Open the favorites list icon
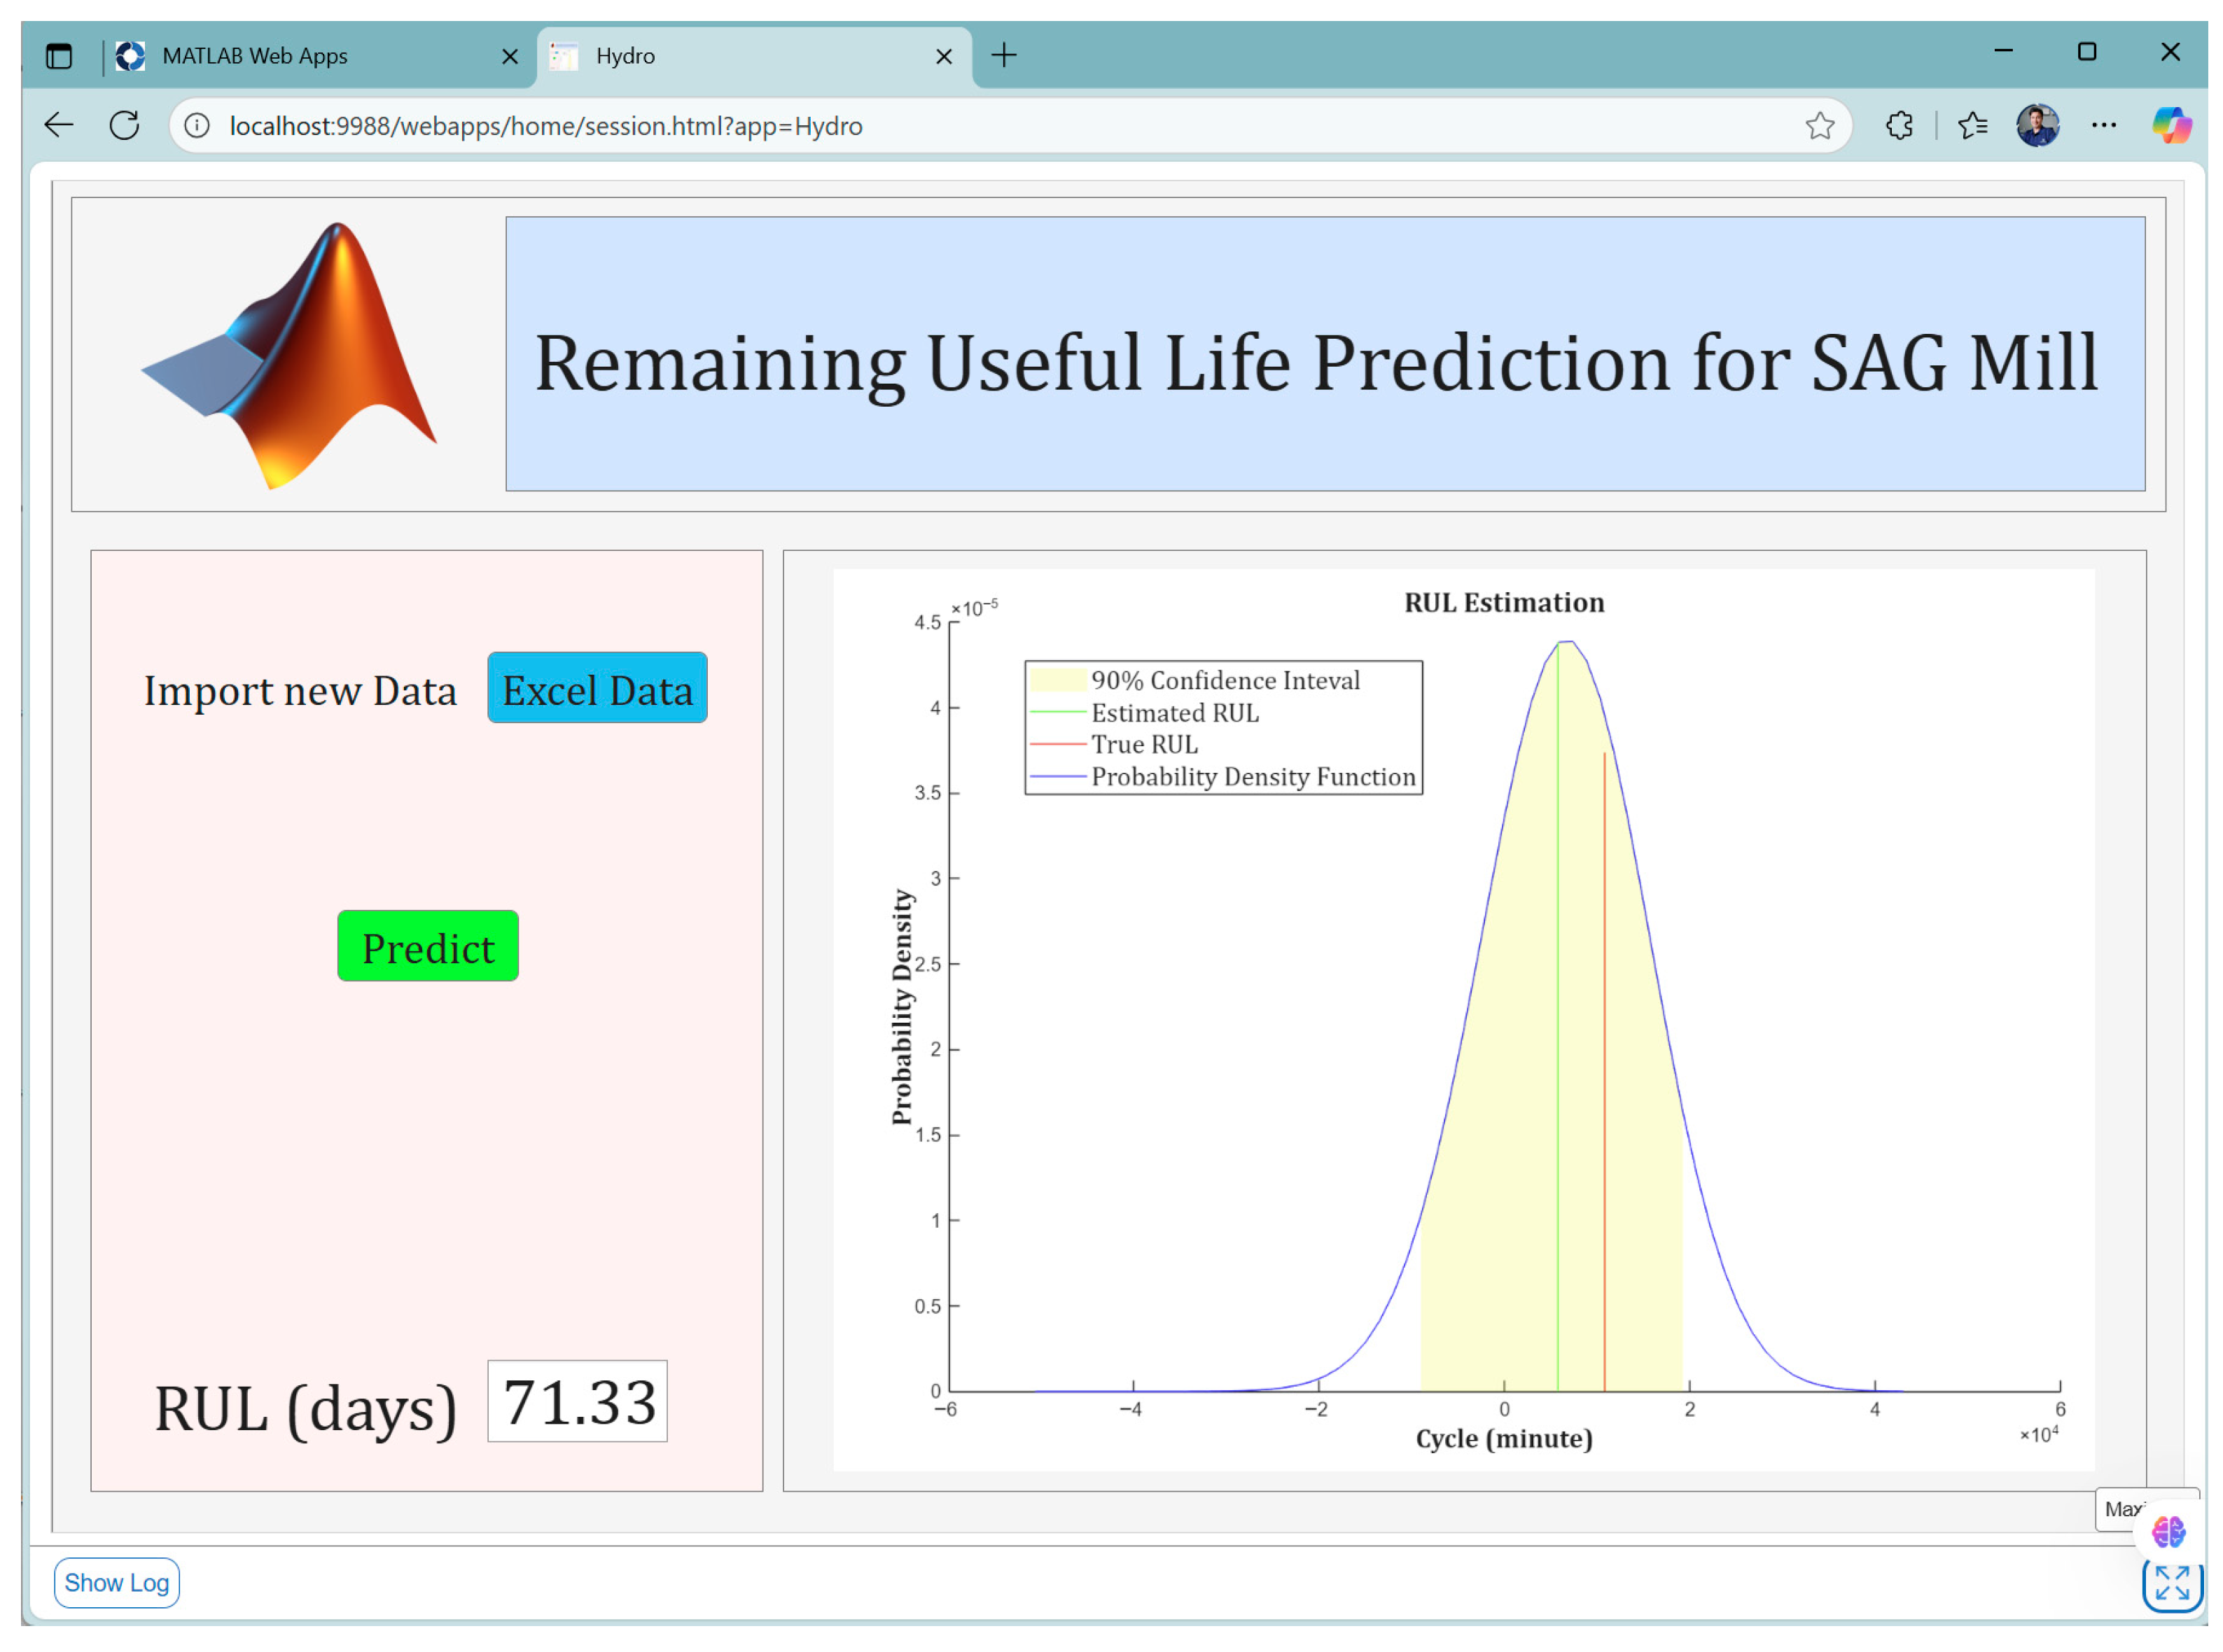Image resolution: width=2223 pixels, height=1652 pixels. pos(1971,126)
